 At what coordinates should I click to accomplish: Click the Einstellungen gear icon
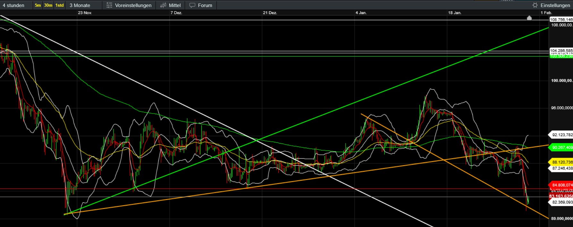(x=535, y=5)
